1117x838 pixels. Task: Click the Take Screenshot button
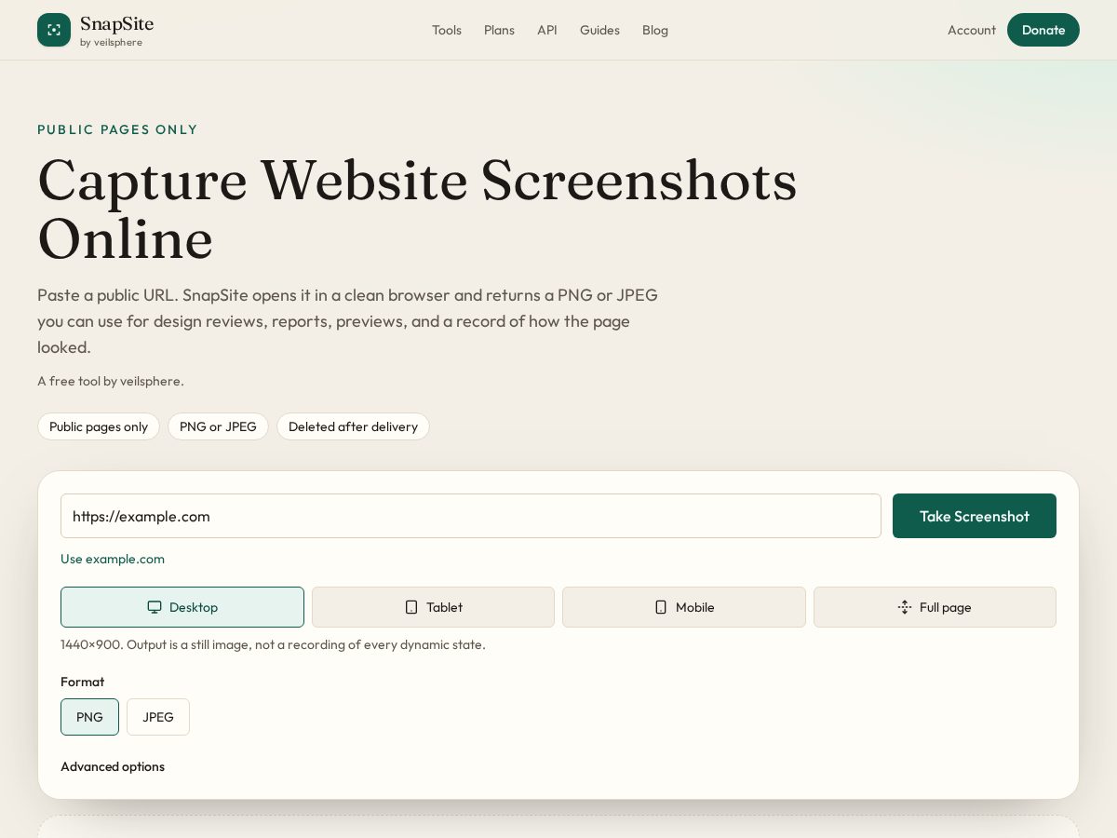tap(975, 516)
